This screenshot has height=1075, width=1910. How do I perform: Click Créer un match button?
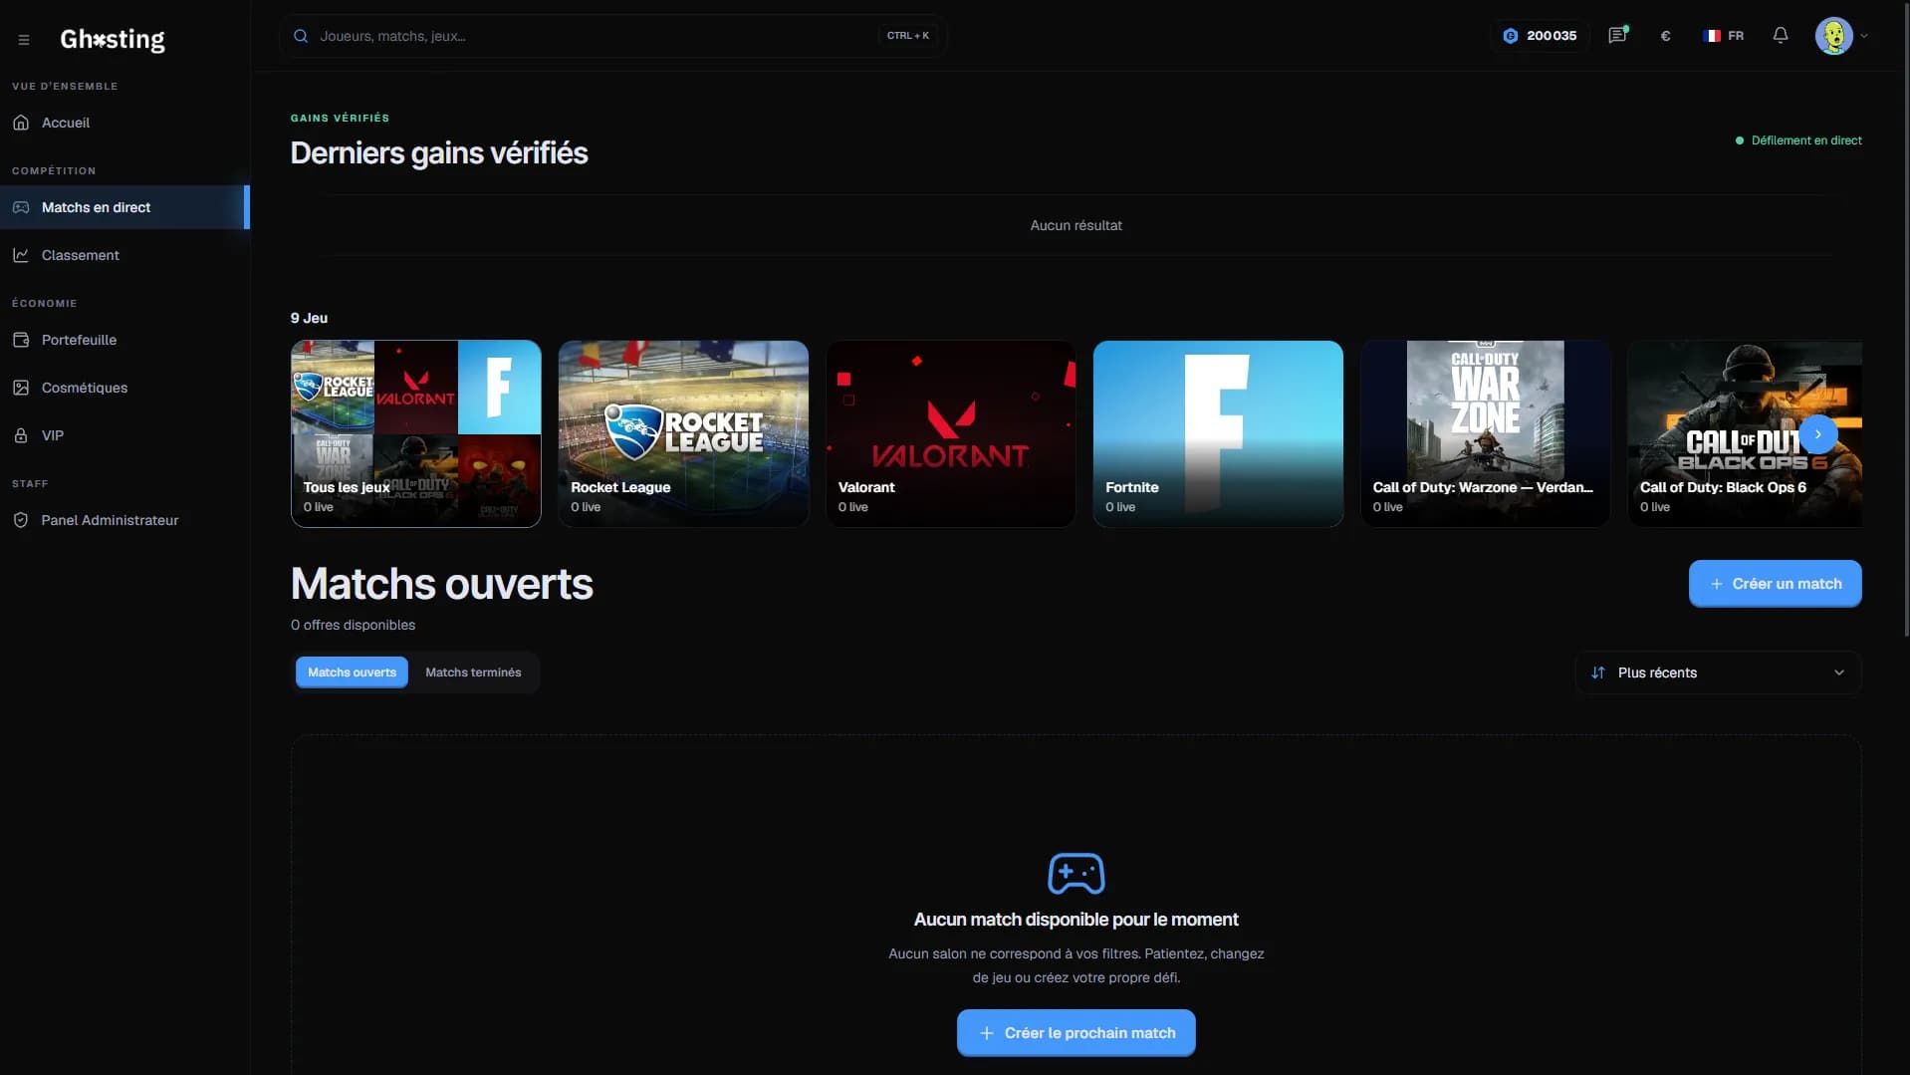1776,584
